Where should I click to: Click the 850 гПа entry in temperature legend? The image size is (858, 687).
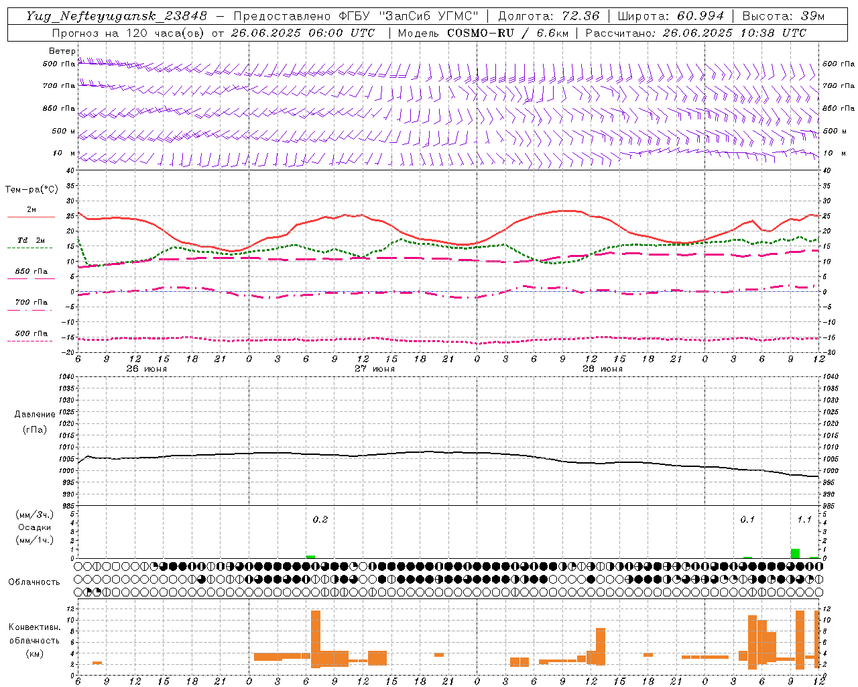coord(32,272)
